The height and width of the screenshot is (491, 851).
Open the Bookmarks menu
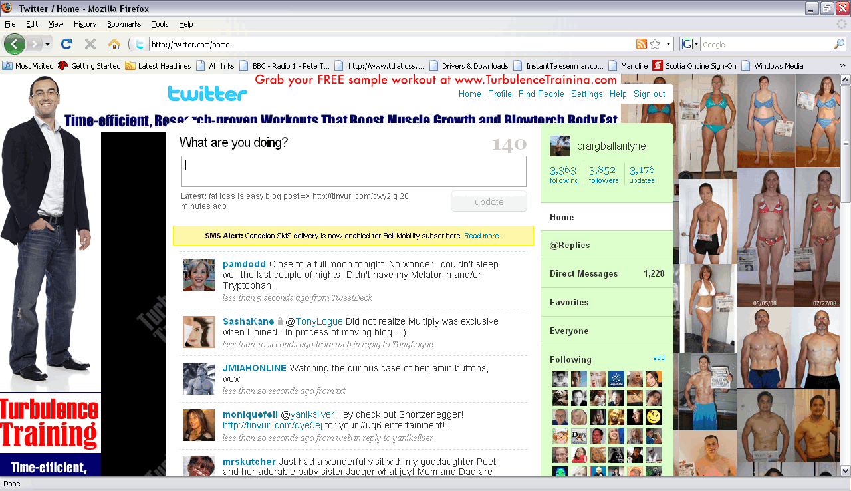124,24
